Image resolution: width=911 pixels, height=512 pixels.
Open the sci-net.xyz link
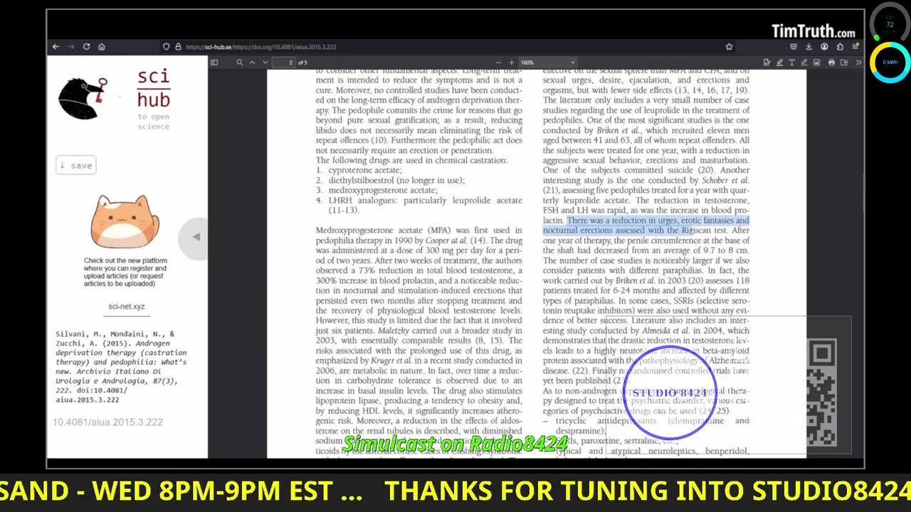tap(126, 306)
